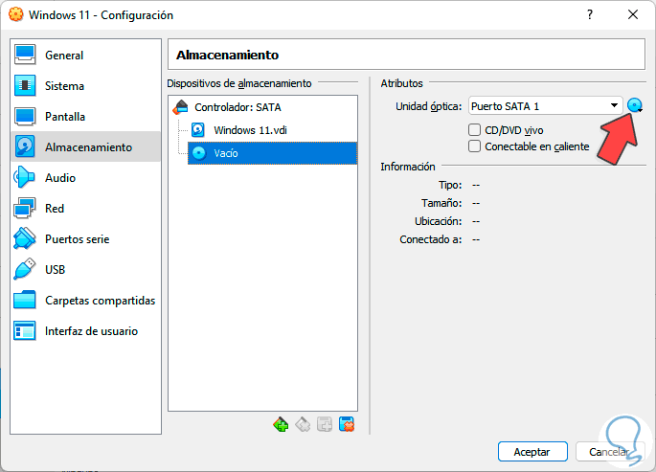Click the Ubicación information label
The width and height of the screenshot is (656, 472).
click(x=438, y=221)
